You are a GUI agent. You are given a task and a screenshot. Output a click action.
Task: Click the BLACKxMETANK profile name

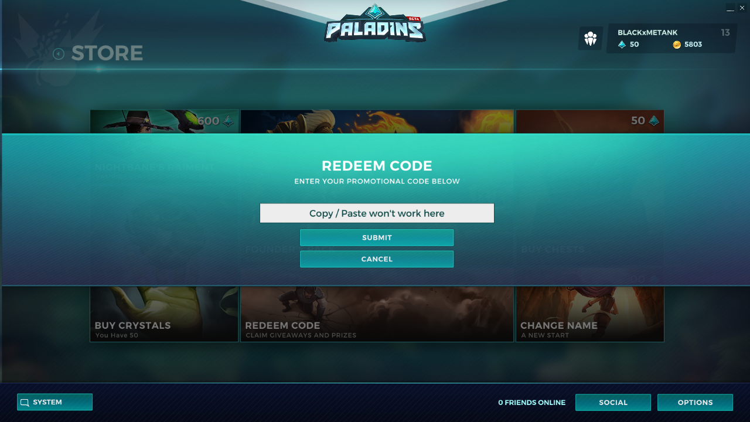click(647, 33)
